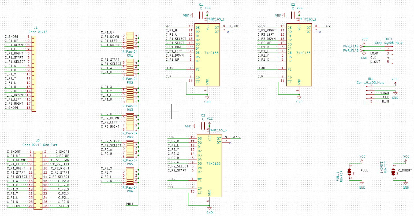The width and height of the screenshot is (414, 216).
Task: Select no-connect flag on 74HC165_2 pin 7
Action: coord(320,32)
